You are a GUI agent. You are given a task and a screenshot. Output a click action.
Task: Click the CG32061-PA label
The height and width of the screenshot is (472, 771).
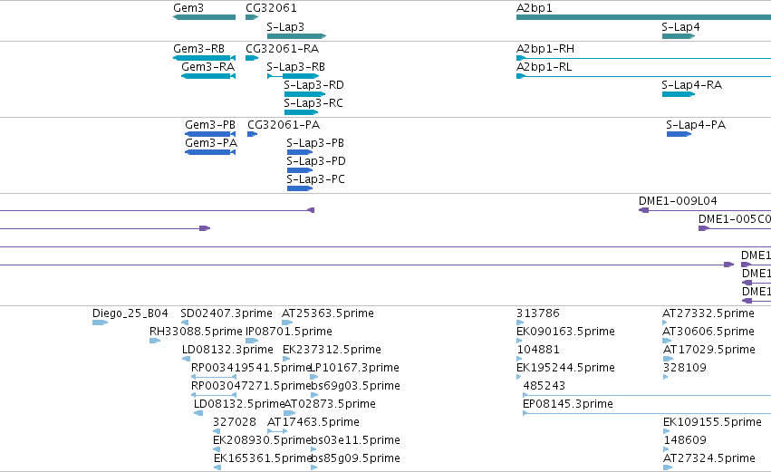(x=284, y=125)
